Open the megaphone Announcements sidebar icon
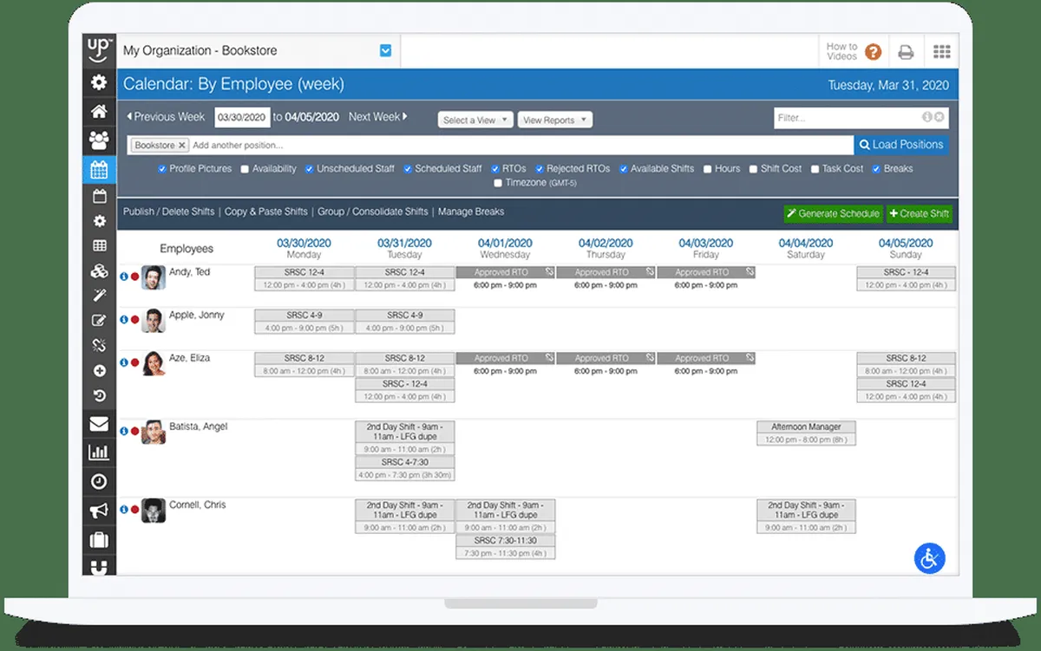The height and width of the screenshot is (651, 1041). pos(99,511)
